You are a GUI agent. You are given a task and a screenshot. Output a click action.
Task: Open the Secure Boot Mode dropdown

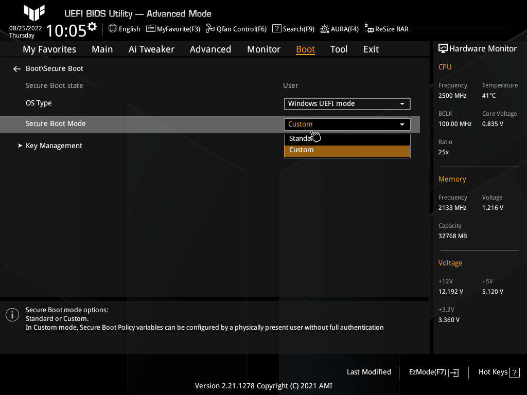coord(347,124)
